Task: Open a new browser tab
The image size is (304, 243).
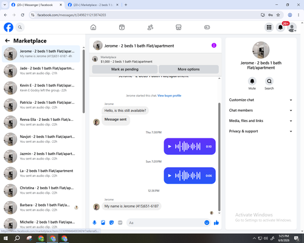Action: pos(126,5)
